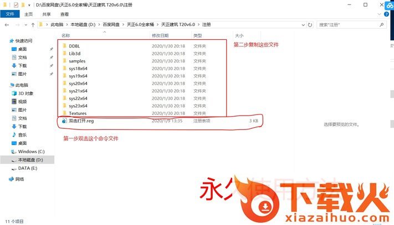394x225 pixels.
Task: Open the quick access toolbar customize dropdown
Action: pyautogui.click(x=29, y=5)
